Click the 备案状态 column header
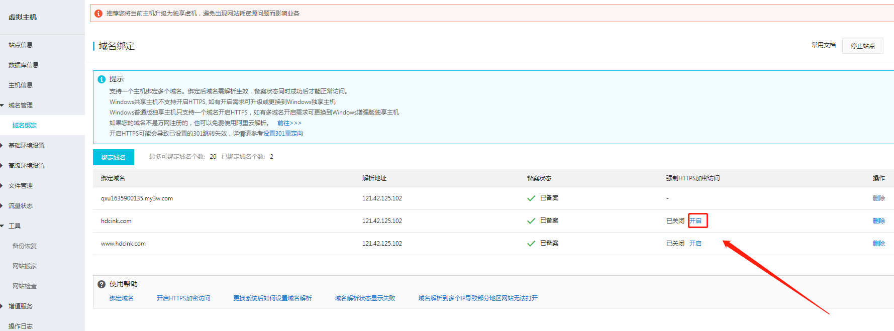Image resolution: width=894 pixels, height=331 pixels. pos(539,178)
